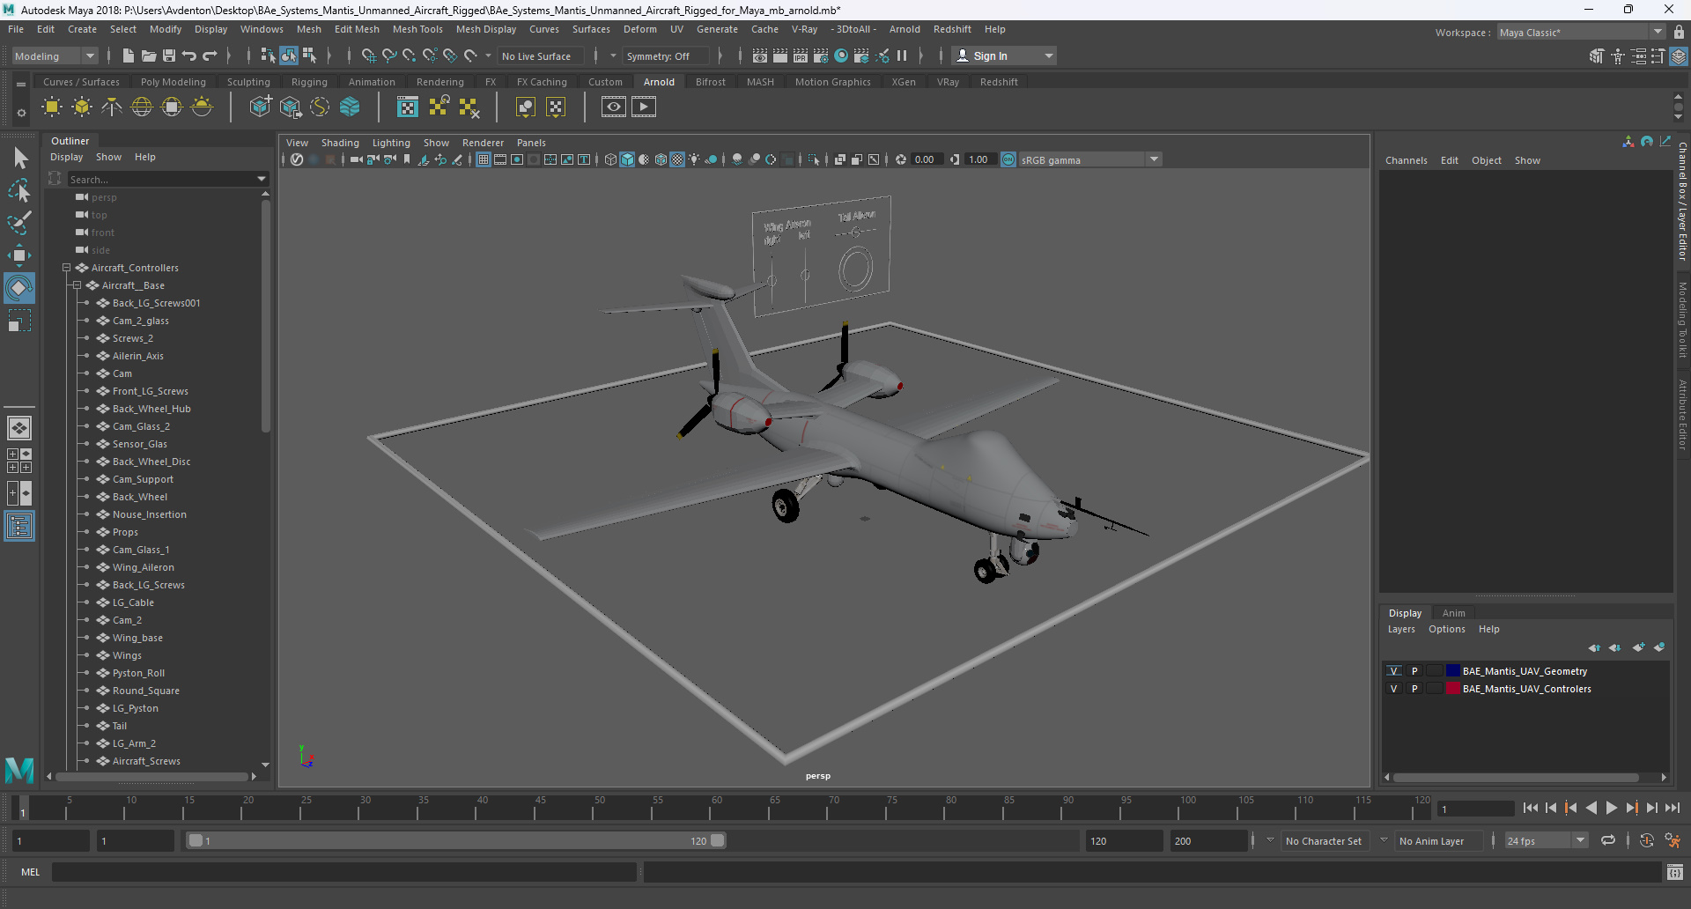Viewport: 1691px width, 909px height.
Task: Click the Save Scene icon
Action: [x=169, y=55]
